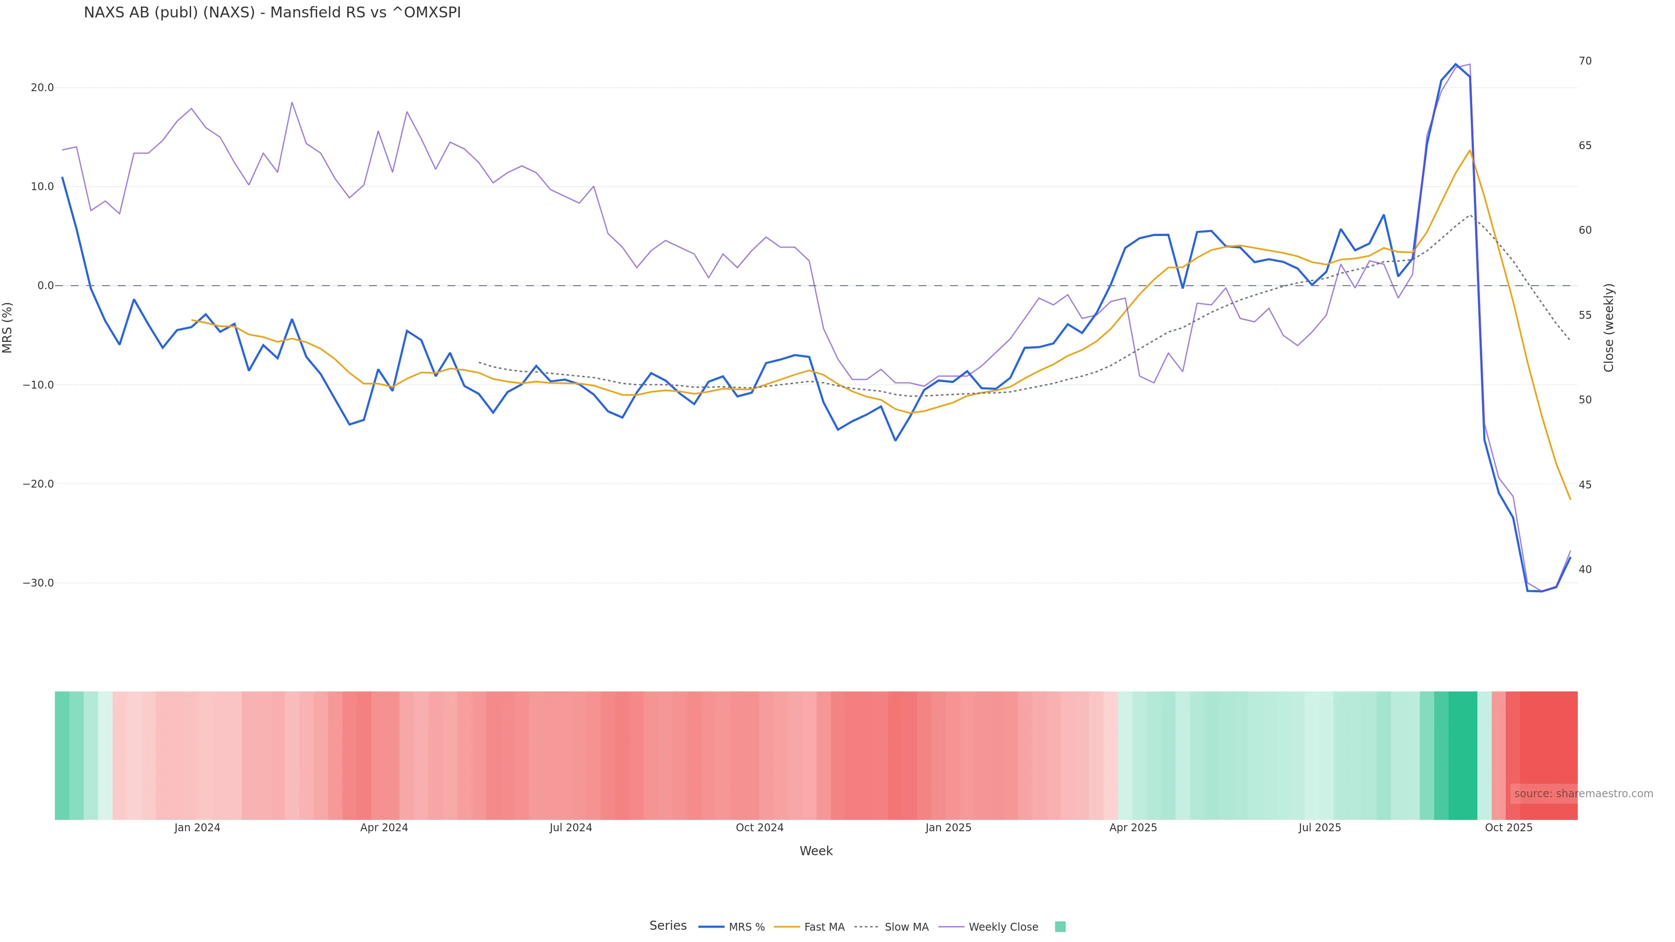Click the Close (weekly) right axis title

pyautogui.click(x=1609, y=328)
